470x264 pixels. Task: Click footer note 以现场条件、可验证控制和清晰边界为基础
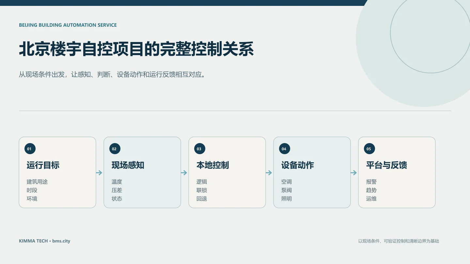(399, 241)
